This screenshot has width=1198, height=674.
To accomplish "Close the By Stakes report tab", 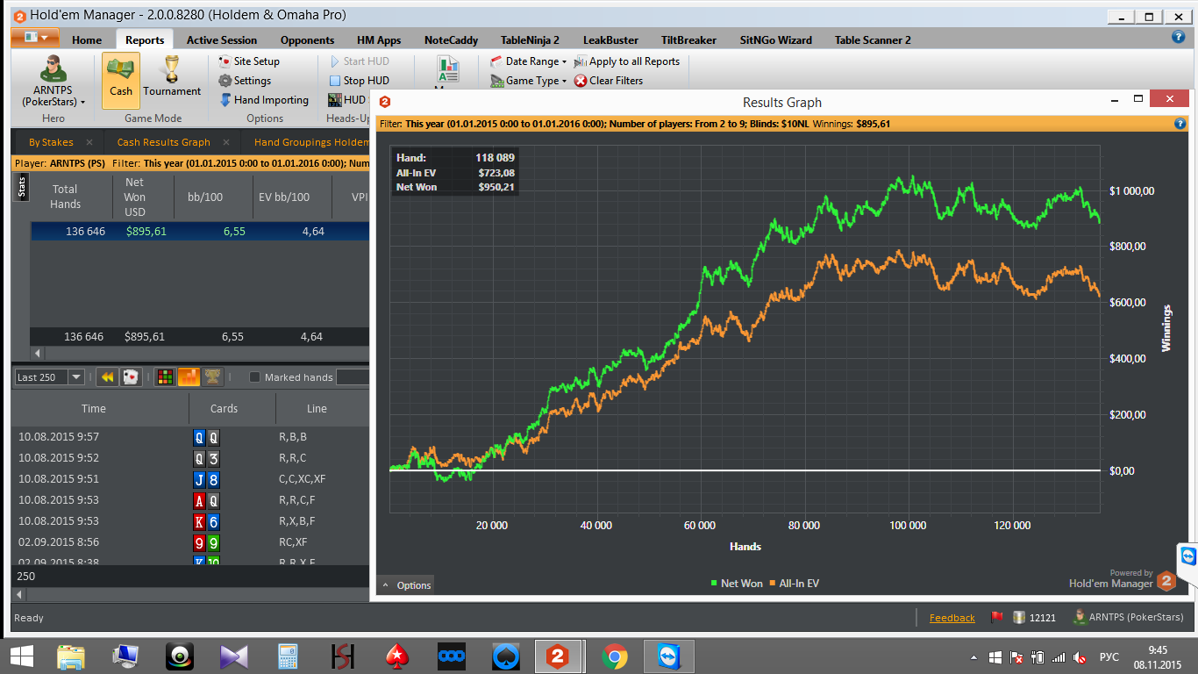I will pyautogui.click(x=89, y=142).
